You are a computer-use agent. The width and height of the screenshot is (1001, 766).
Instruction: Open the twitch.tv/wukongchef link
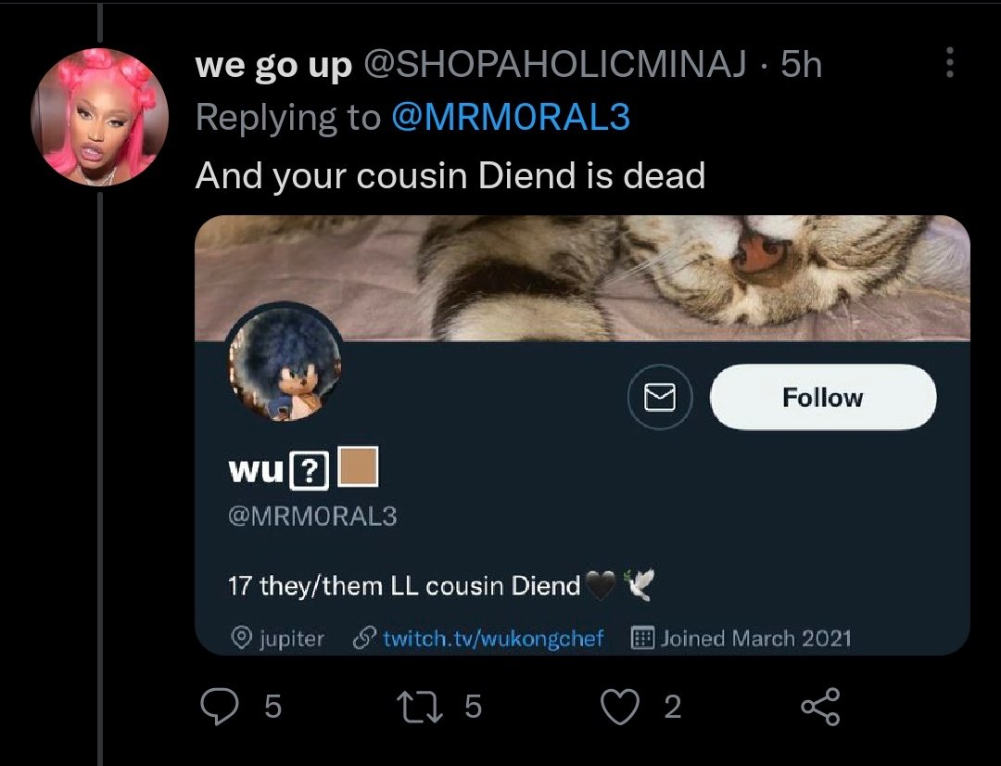point(493,638)
